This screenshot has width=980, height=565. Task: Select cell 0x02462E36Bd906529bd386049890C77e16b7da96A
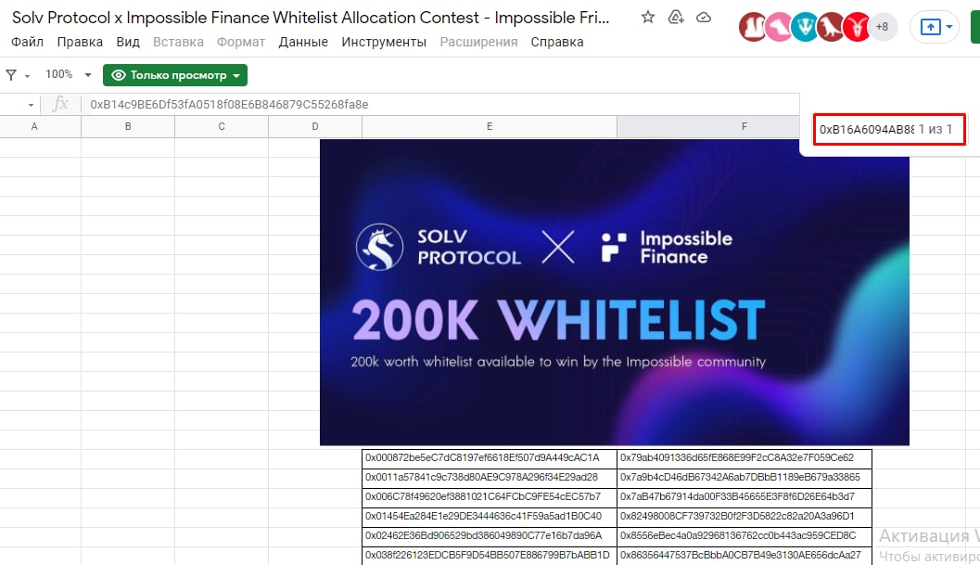click(490, 535)
